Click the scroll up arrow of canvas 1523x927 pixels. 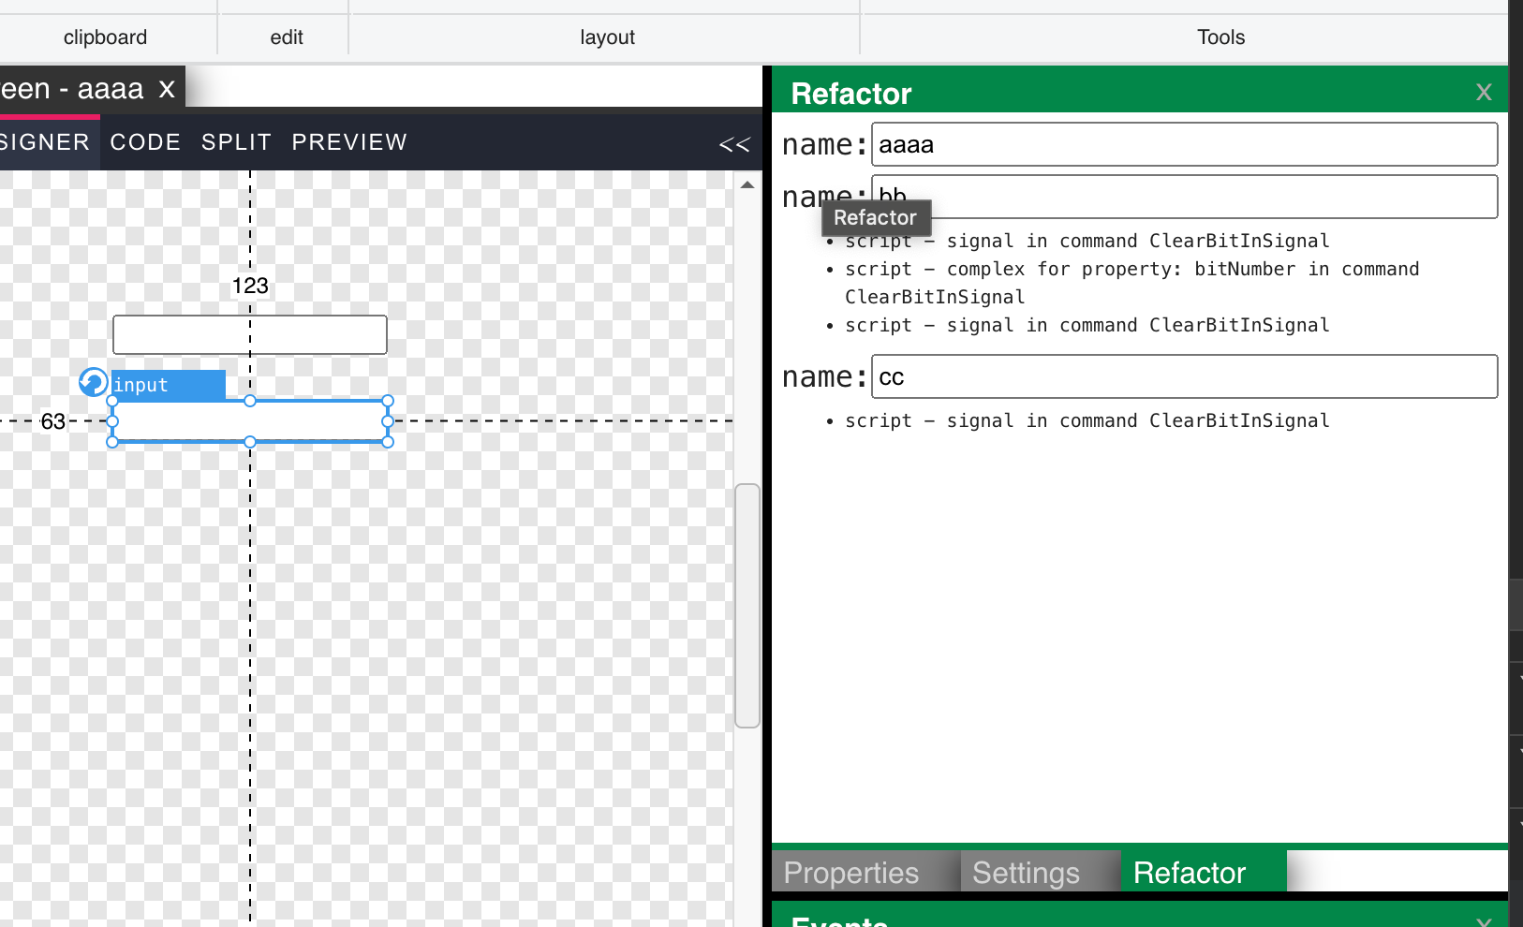(x=747, y=184)
